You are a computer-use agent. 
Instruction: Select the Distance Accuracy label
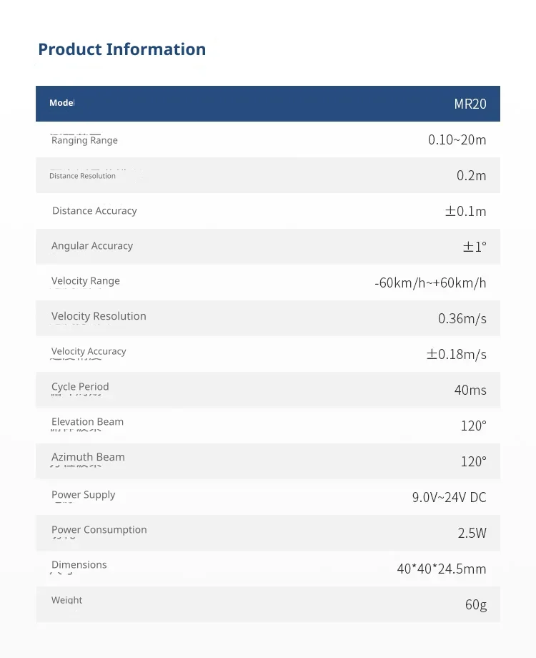click(94, 211)
